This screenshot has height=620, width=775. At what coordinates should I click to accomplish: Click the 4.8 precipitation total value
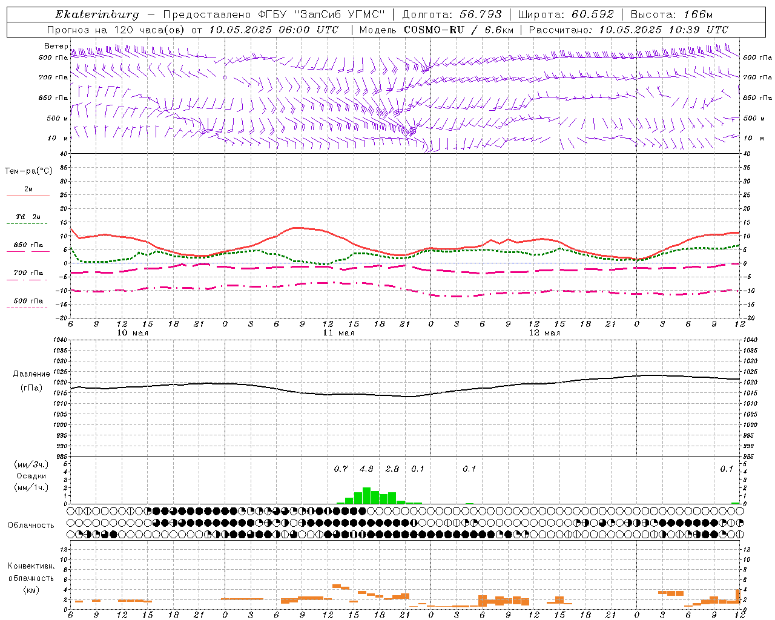(x=366, y=469)
